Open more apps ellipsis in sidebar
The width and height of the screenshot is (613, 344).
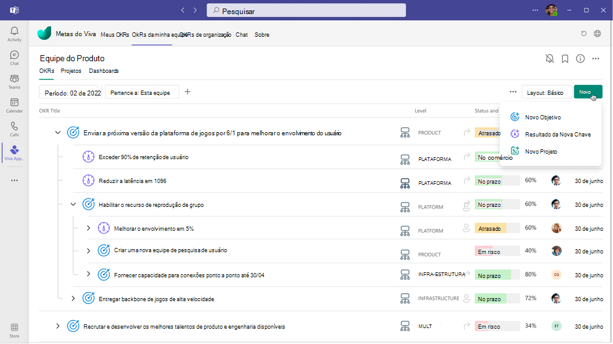click(x=15, y=181)
